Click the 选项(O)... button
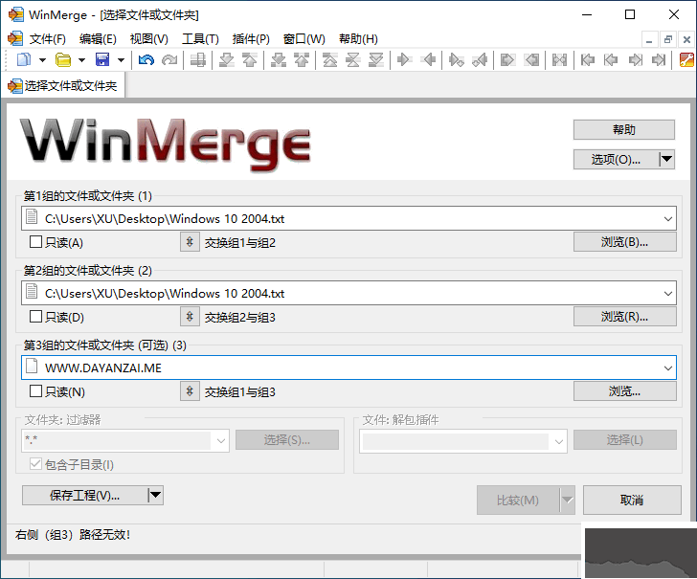 tap(617, 159)
